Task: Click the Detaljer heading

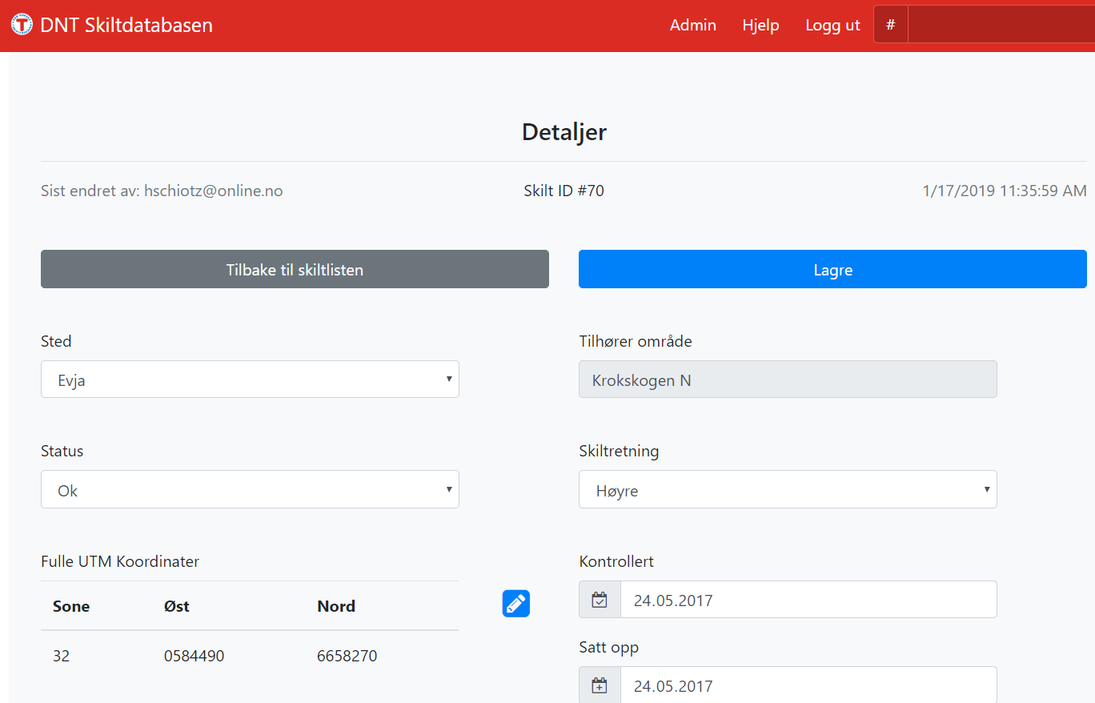Action: point(564,131)
